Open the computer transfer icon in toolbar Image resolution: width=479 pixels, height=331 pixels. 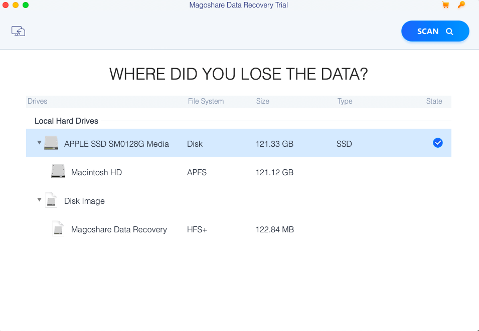[19, 31]
